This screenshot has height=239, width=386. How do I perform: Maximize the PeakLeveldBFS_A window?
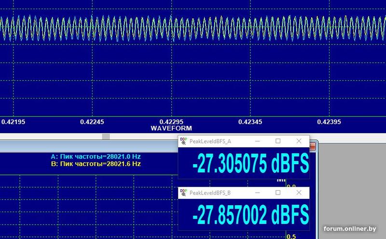278,141
